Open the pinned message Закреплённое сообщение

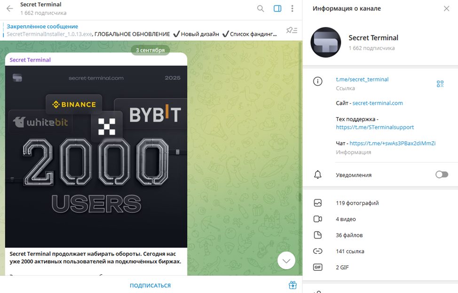[142, 31]
